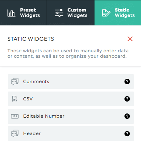Click the speech bubbles icon beside Comments
The height and width of the screenshot is (150, 141).
point(15,82)
